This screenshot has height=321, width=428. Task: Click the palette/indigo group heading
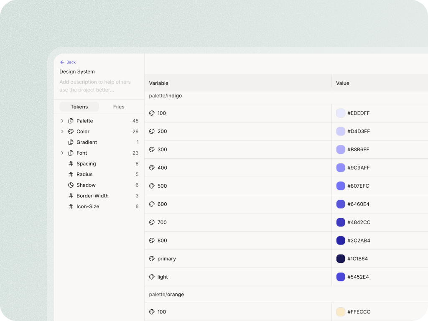coord(166,96)
